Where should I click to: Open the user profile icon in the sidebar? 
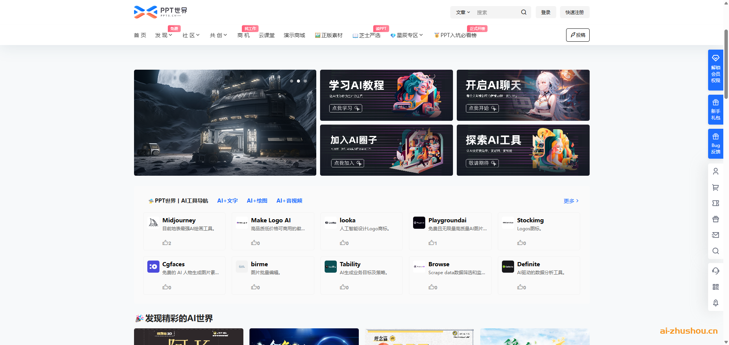(716, 171)
